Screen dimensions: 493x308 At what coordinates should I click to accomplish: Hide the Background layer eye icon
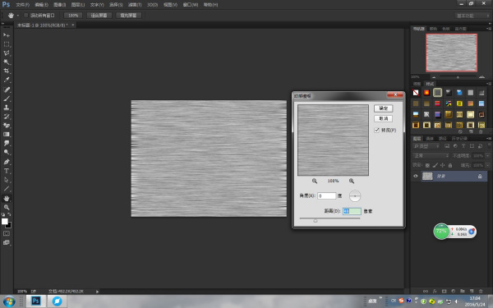click(415, 176)
